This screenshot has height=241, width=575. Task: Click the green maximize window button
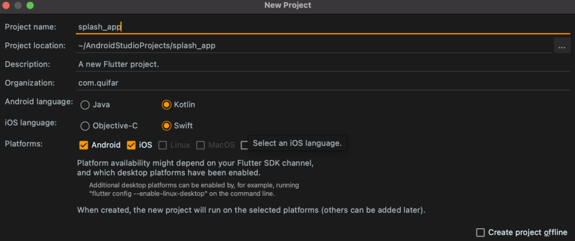click(x=30, y=6)
